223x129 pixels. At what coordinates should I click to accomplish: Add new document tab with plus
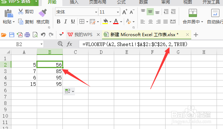196,35
